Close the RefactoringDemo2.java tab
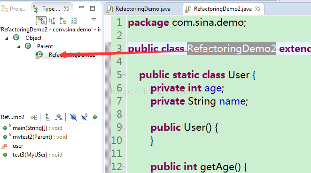The height and width of the screenshot is (173, 311). [x=258, y=9]
